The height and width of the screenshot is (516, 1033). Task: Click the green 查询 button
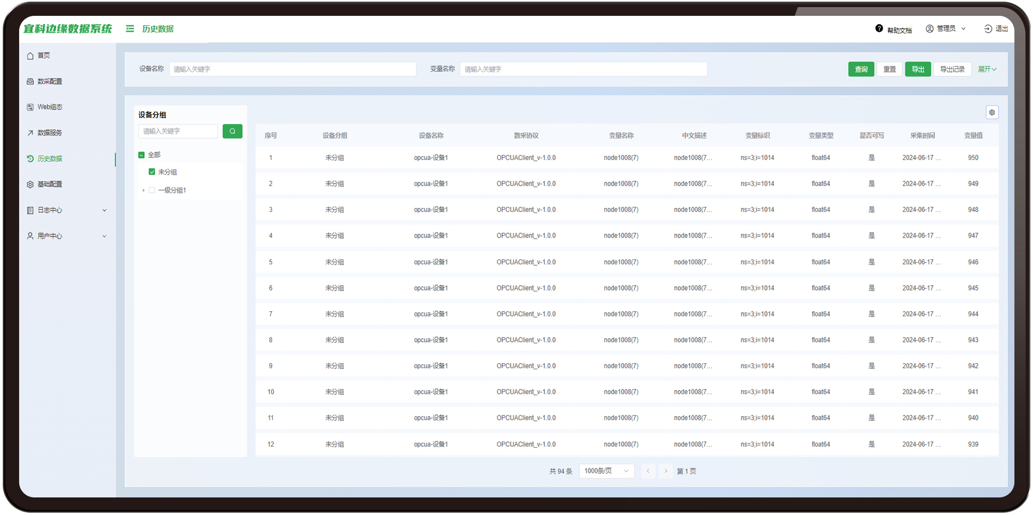861,69
